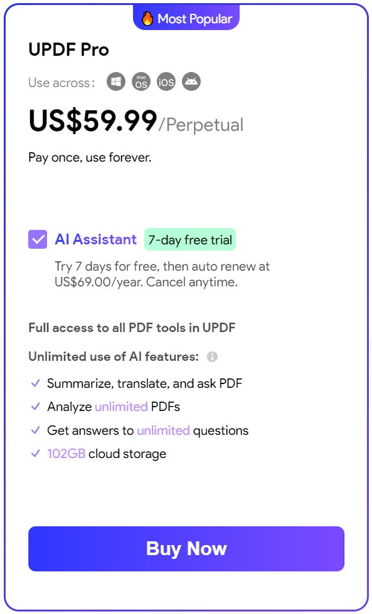Click the checkmark beside 102GB cloud storage

click(x=36, y=453)
